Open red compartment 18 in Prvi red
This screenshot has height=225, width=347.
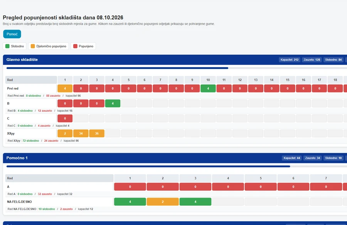point(335,89)
